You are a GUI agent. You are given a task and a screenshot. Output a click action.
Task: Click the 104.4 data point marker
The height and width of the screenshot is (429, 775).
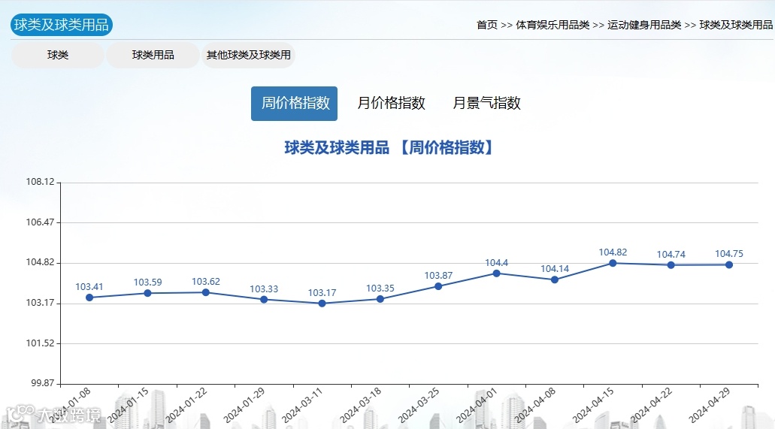497,273
